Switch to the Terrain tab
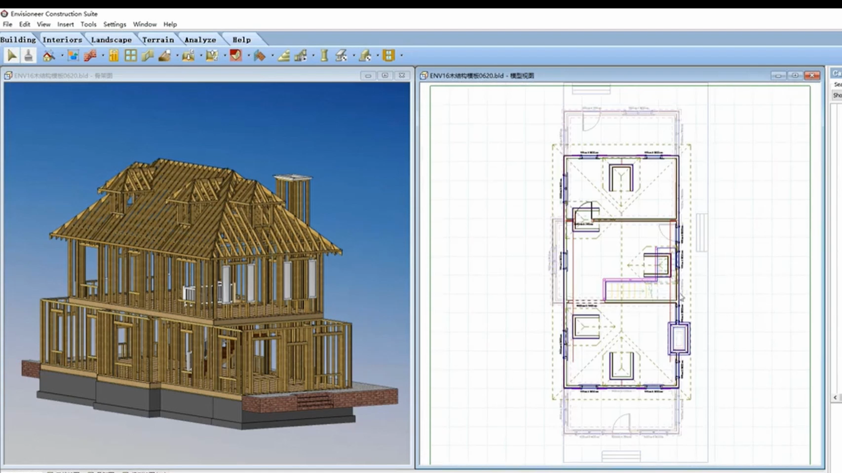The image size is (842, 473). [158, 39]
